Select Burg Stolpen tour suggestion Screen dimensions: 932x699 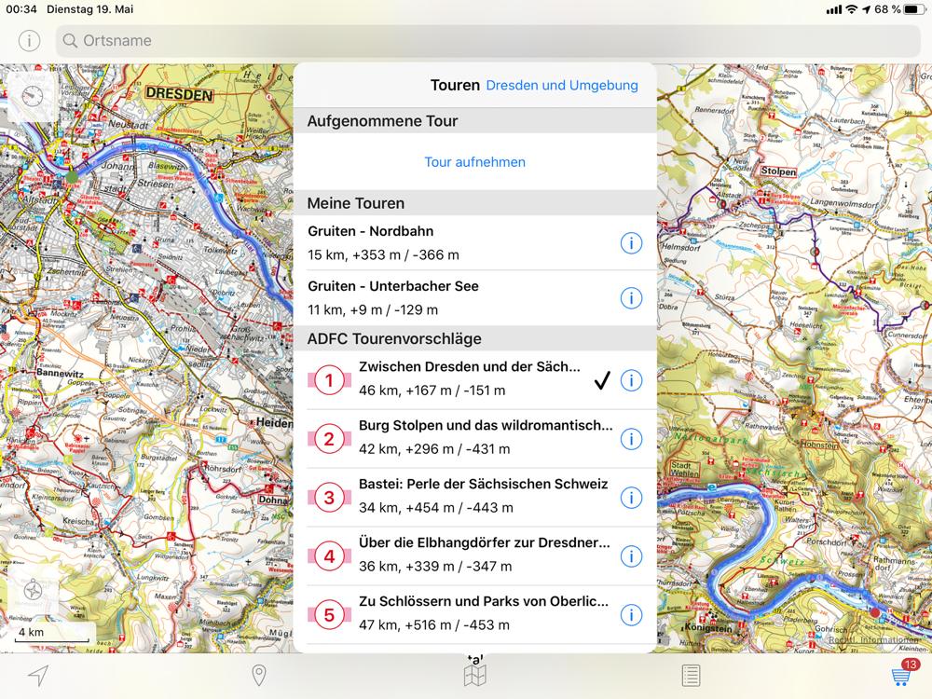click(x=475, y=438)
